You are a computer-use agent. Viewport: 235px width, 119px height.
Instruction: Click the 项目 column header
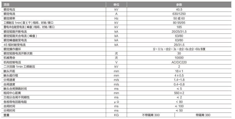pyautogui.click(x=6, y=5)
